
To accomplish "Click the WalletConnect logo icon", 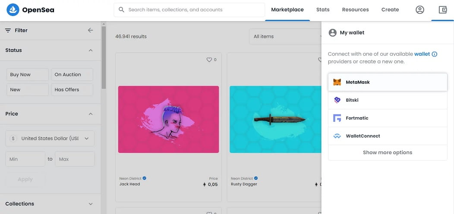I will coord(337,136).
